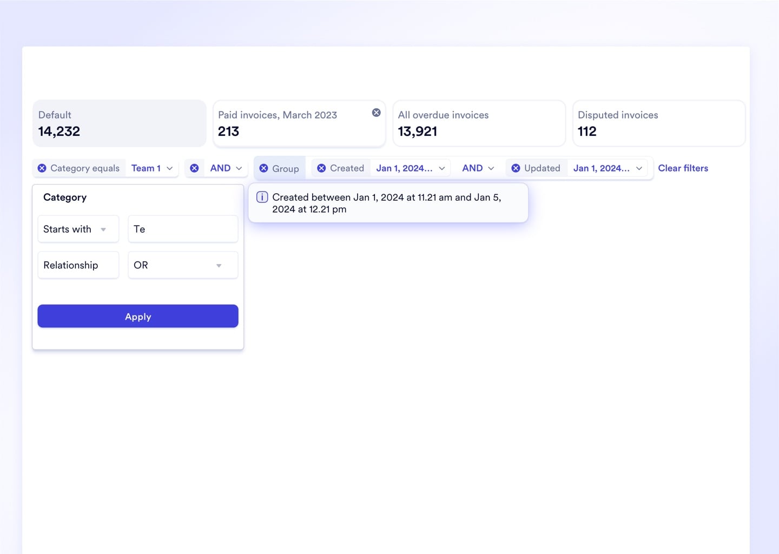Click the 112 disputed invoices count
779x554 pixels.
pos(587,131)
